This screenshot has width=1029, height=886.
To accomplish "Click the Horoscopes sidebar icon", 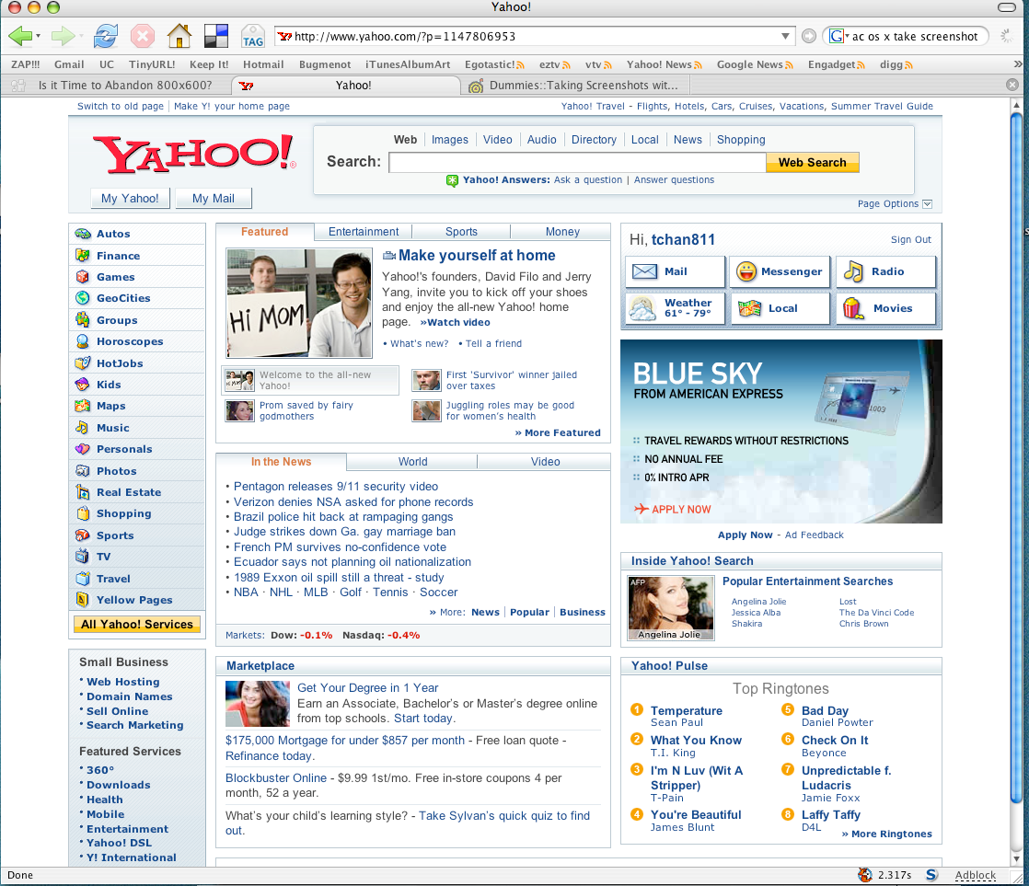I will click(x=81, y=341).
